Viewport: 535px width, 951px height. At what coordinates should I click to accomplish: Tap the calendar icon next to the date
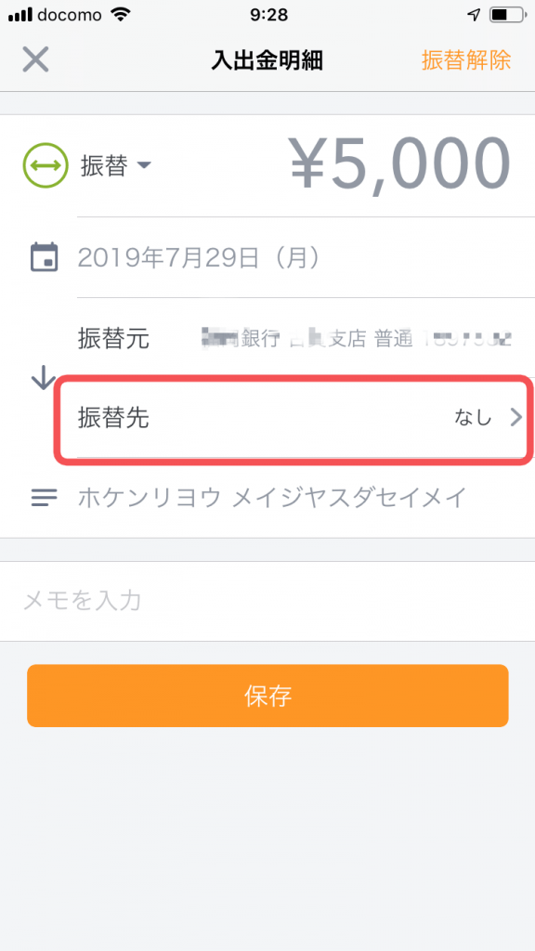(x=43, y=259)
